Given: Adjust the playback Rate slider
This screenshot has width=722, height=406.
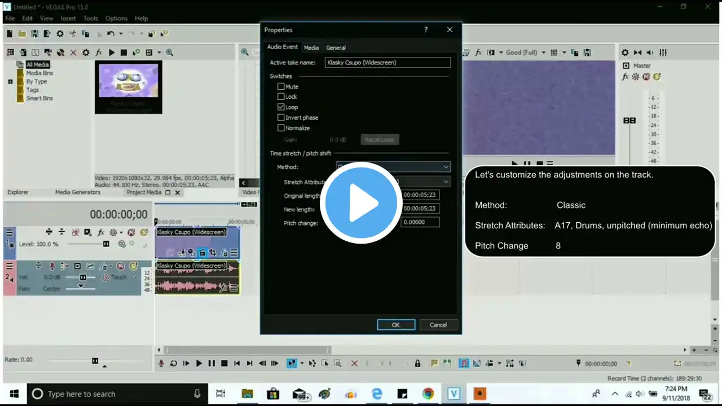Looking at the screenshot, I should 95,361.
